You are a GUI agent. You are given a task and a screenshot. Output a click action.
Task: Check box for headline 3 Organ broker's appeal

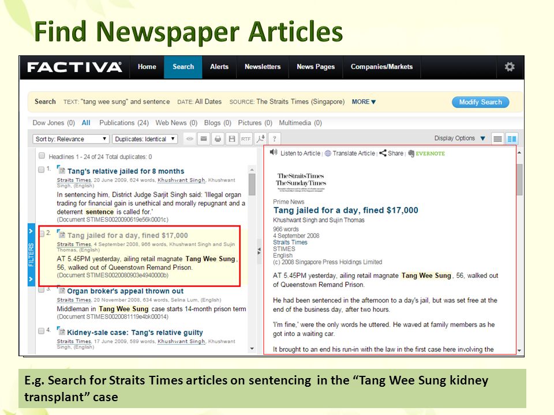(x=41, y=289)
